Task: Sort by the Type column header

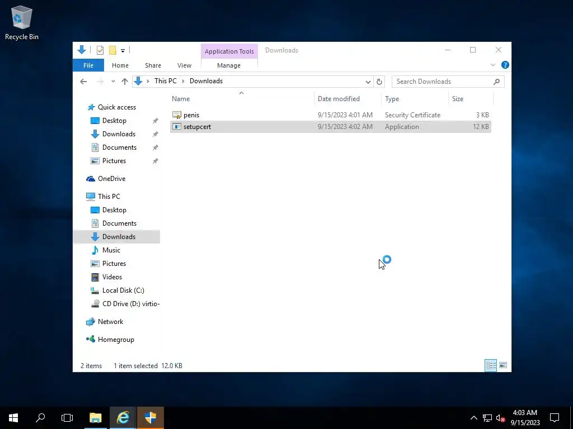Action: point(415,98)
